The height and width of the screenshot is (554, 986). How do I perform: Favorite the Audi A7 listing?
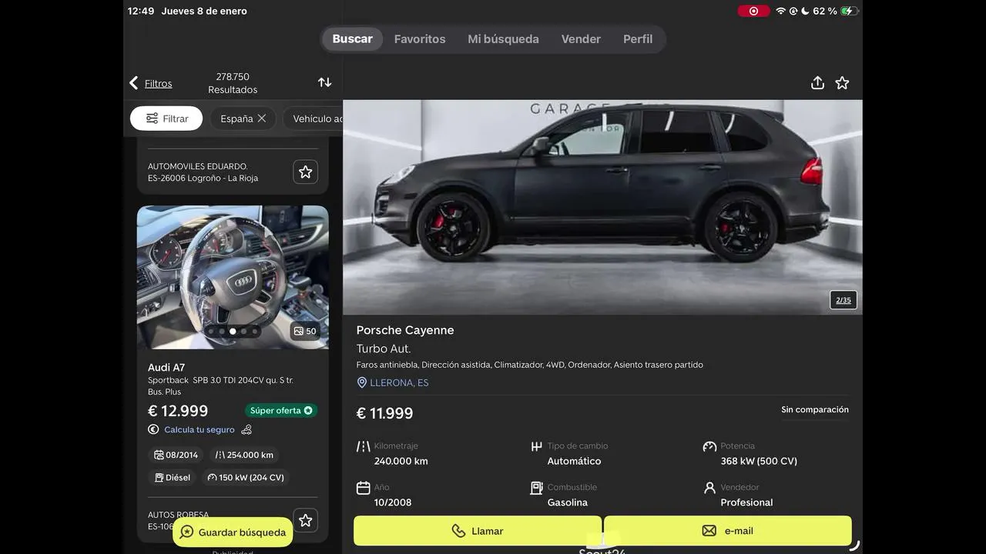tap(306, 520)
